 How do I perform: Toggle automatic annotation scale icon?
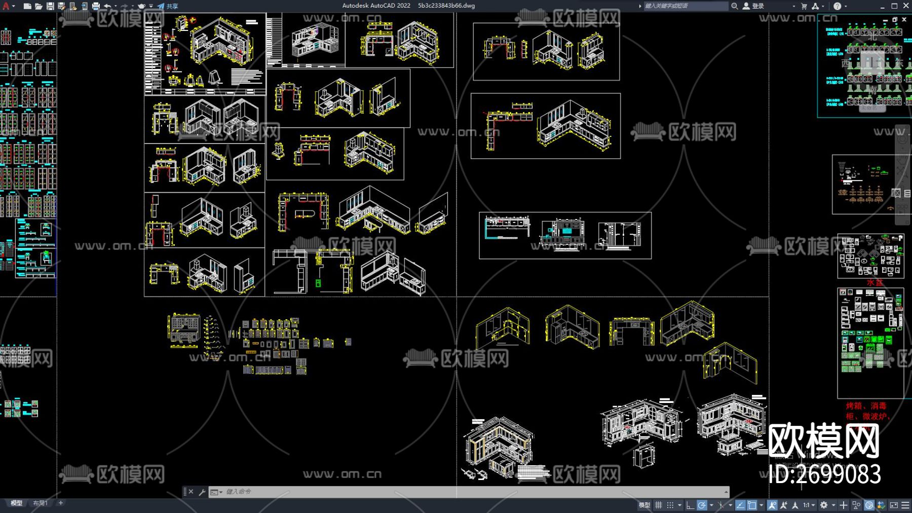(784, 505)
